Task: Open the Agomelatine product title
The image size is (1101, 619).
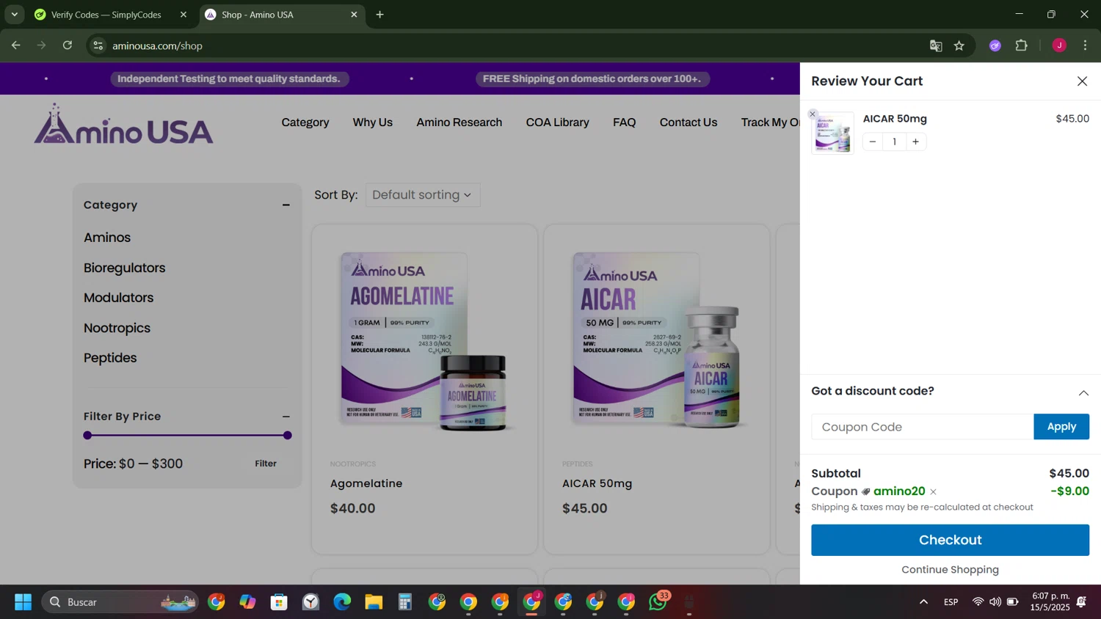Action: [366, 483]
